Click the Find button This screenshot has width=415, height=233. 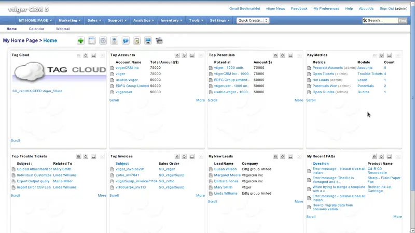(x=403, y=20)
